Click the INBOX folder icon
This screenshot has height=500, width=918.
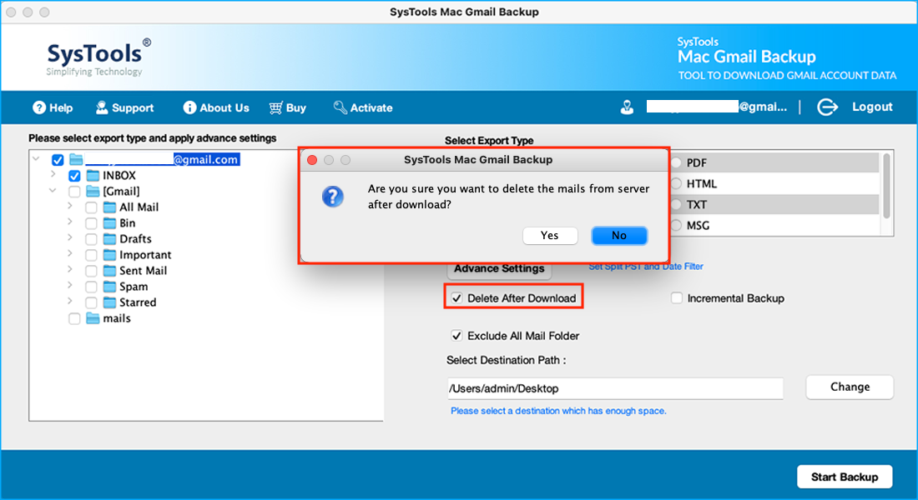pos(93,176)
